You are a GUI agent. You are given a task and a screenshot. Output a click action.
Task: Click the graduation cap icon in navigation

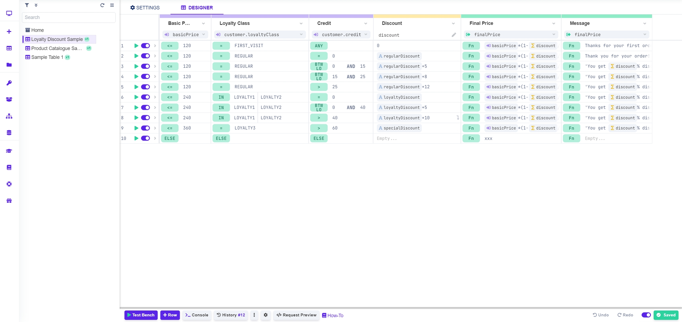(x=9, y=151)
